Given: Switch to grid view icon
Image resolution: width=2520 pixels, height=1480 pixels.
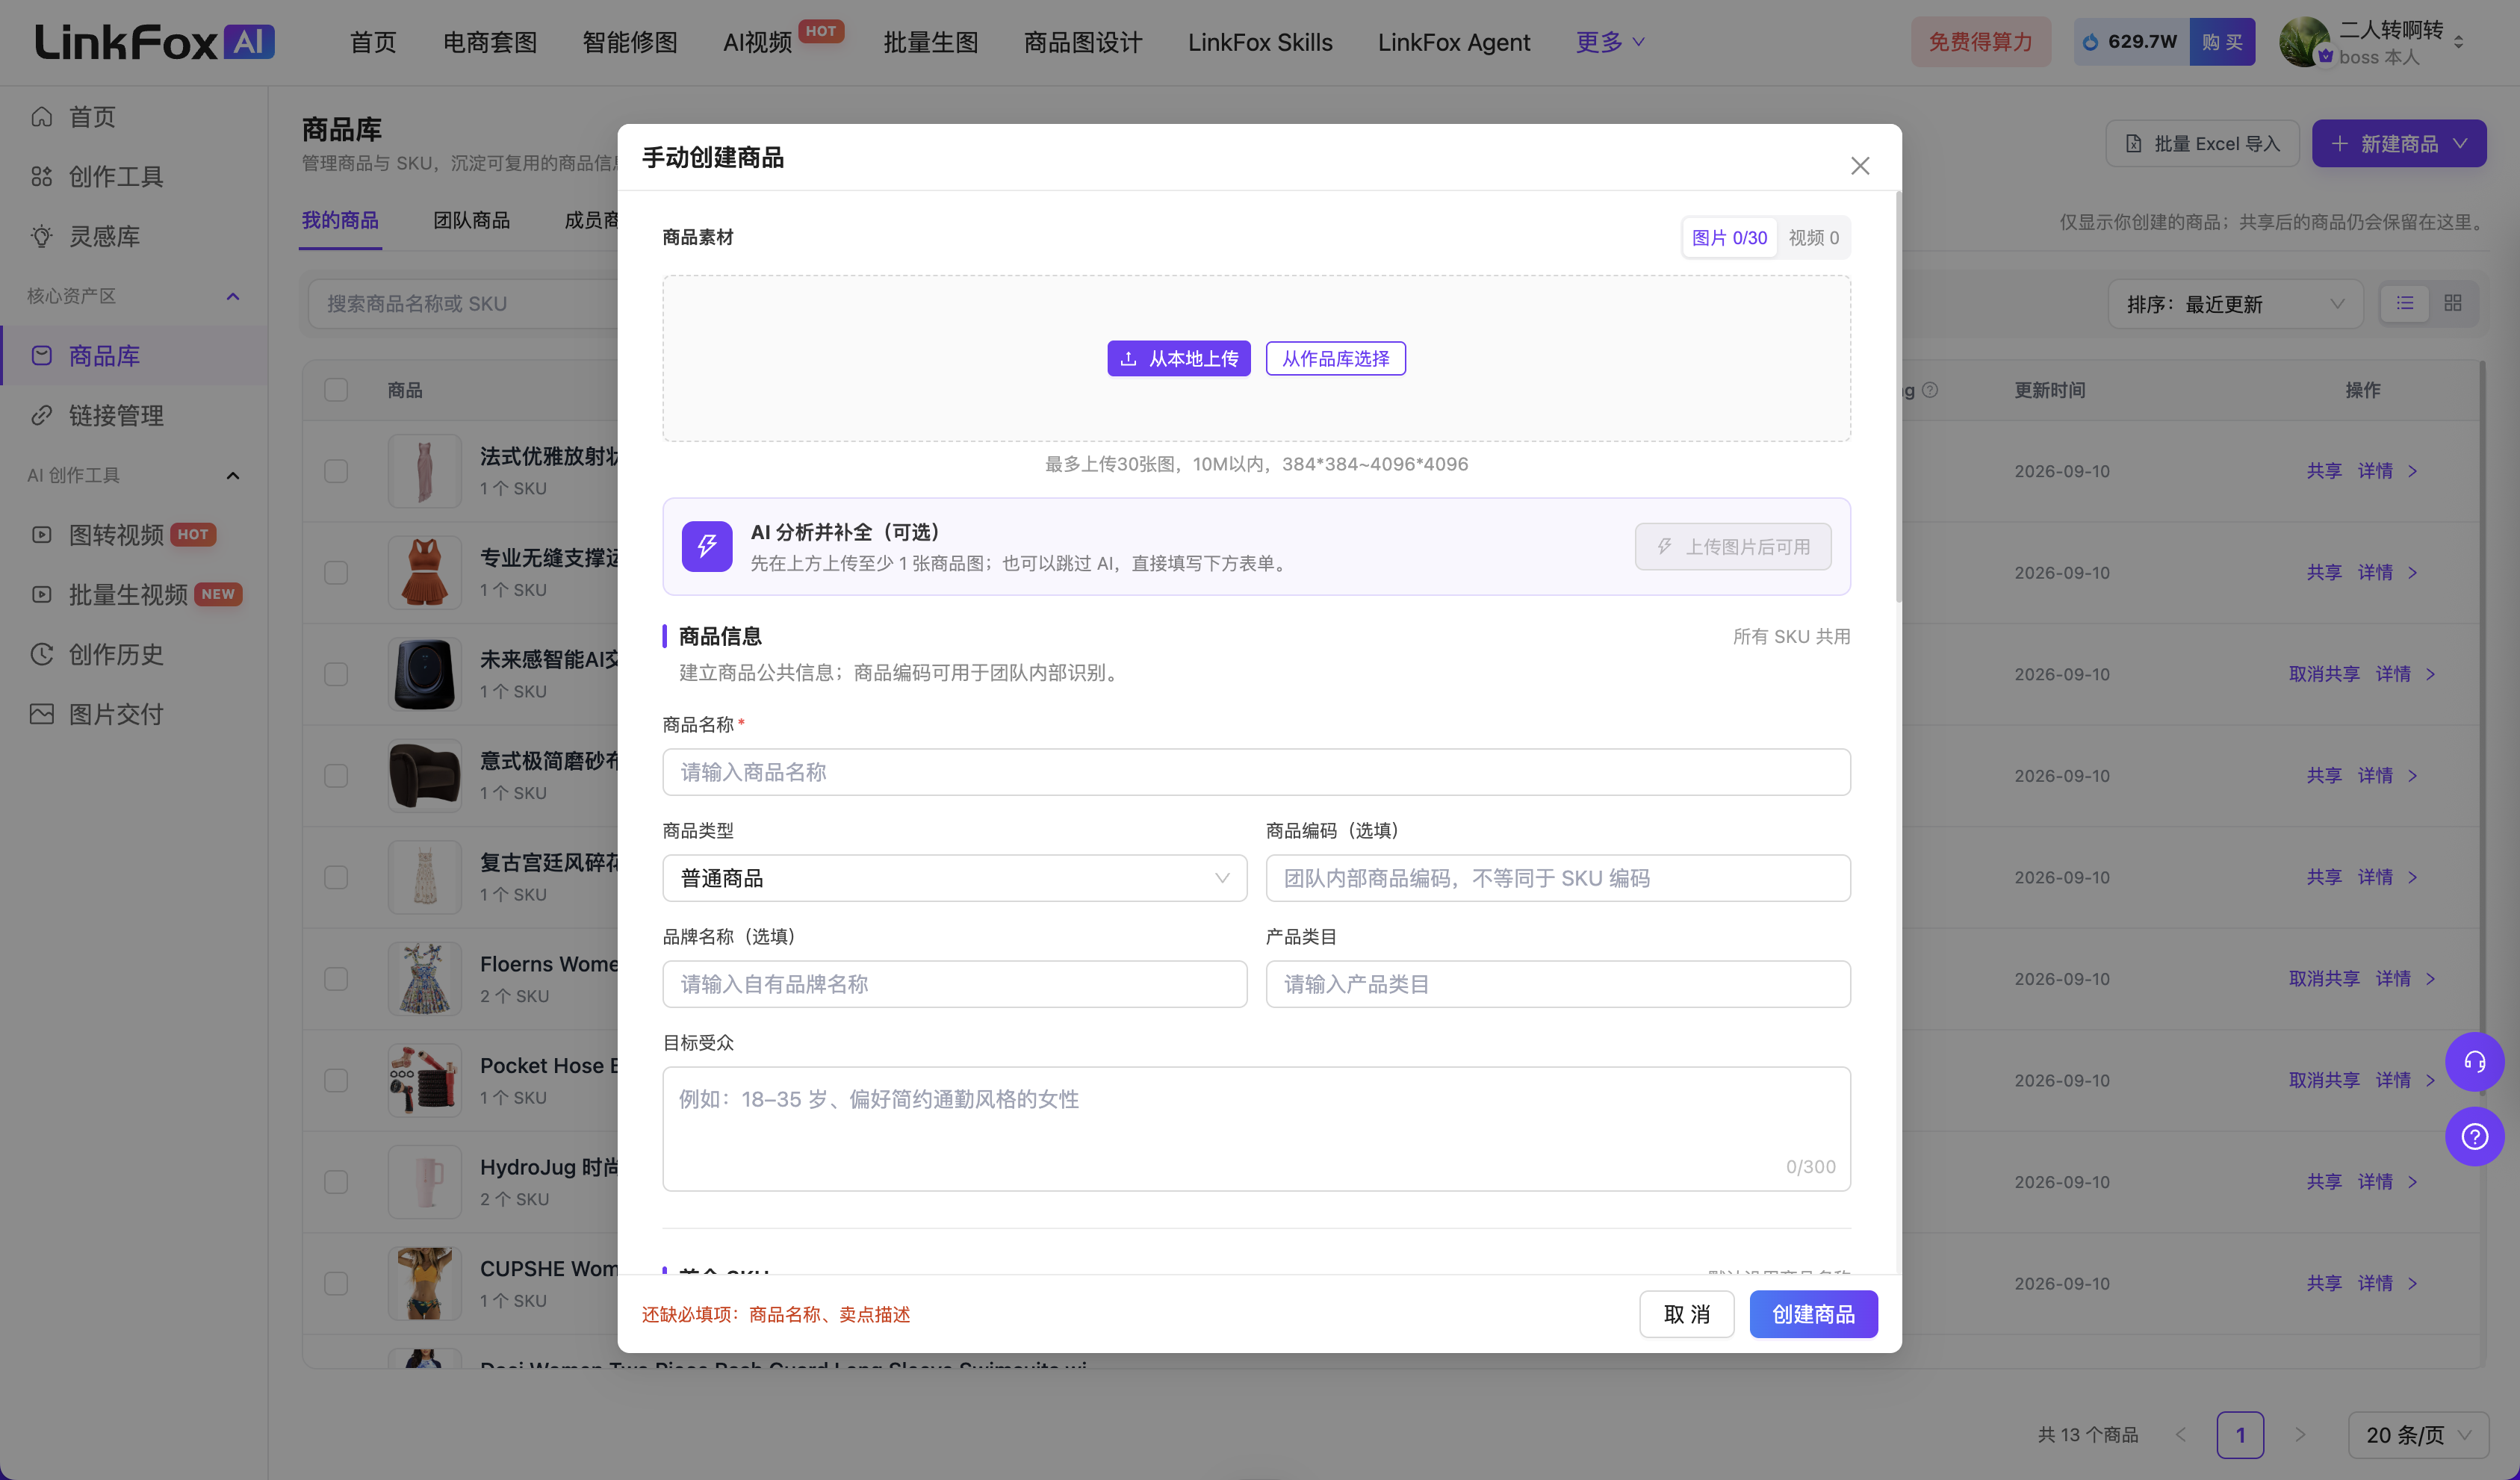Looking at the screenshot, I should coord(2453,303).
